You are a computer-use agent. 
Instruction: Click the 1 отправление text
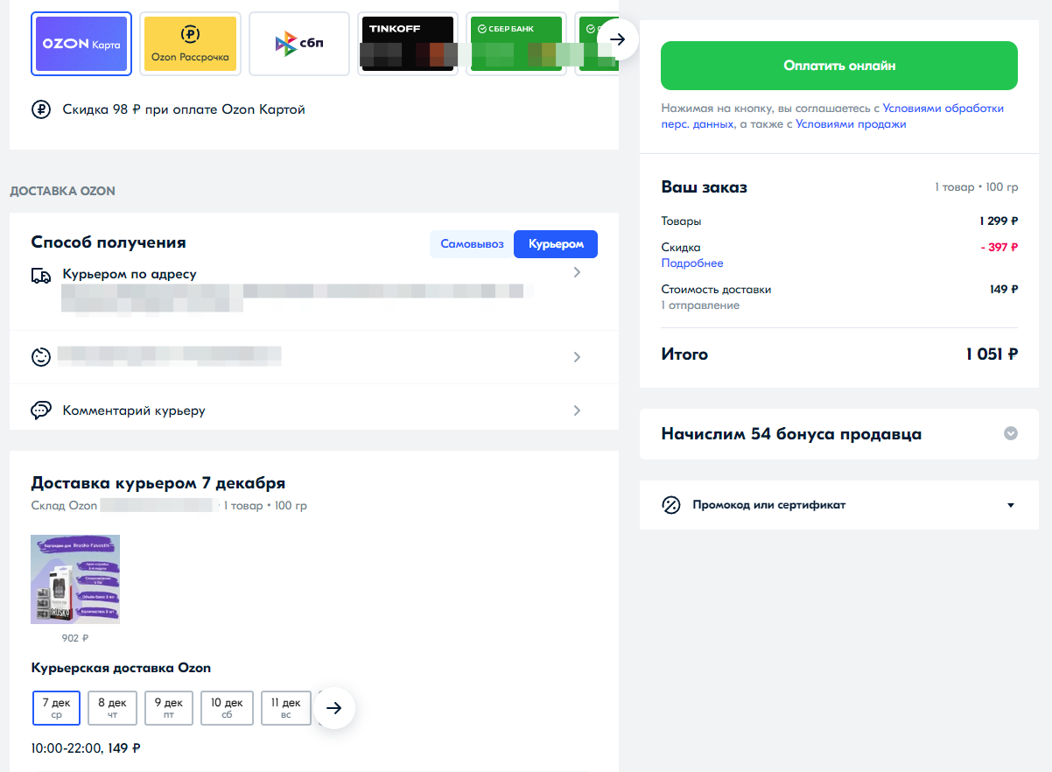click(700, 305)
